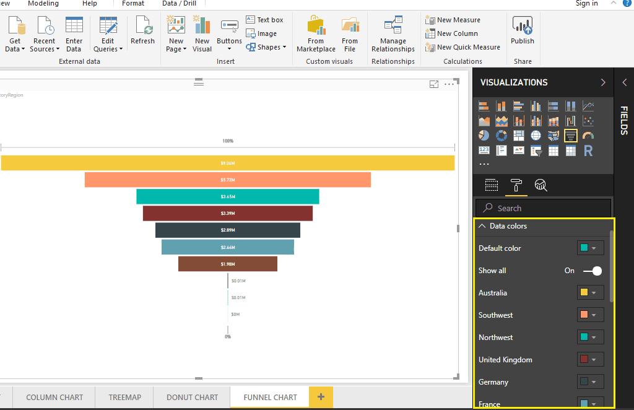Expand the Shapes dropdown in ribbon
The width and height of the screenshot is (634, 410).
[x=268, y=47]
